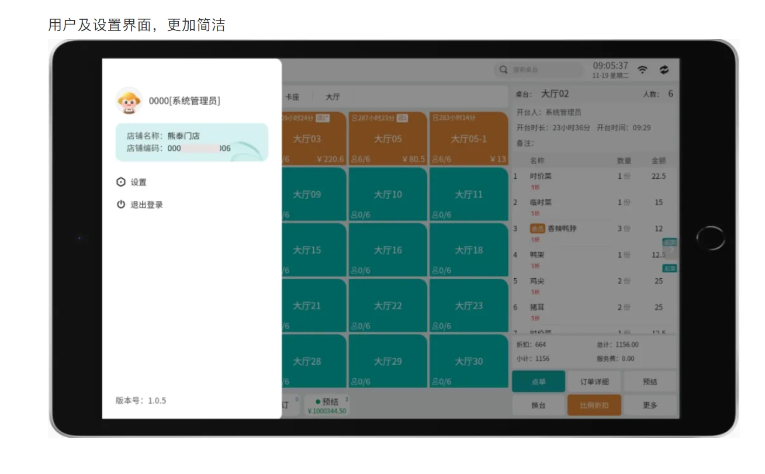Screen dimensions: 765x474
Task: Click the power icon beside 退出登录
Action: tap(121, 205)
